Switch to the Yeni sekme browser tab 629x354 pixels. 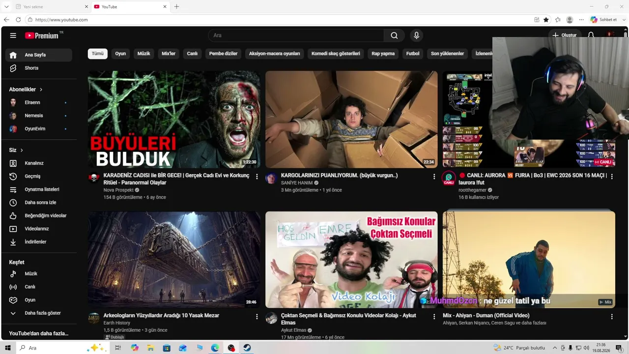51,6
